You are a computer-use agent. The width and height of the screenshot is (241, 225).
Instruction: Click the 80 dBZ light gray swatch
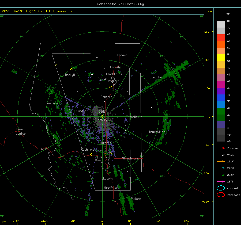tap(221, 24)
